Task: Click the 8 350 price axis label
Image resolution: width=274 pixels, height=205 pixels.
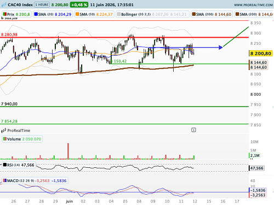Action: click(x=255, y=23)
